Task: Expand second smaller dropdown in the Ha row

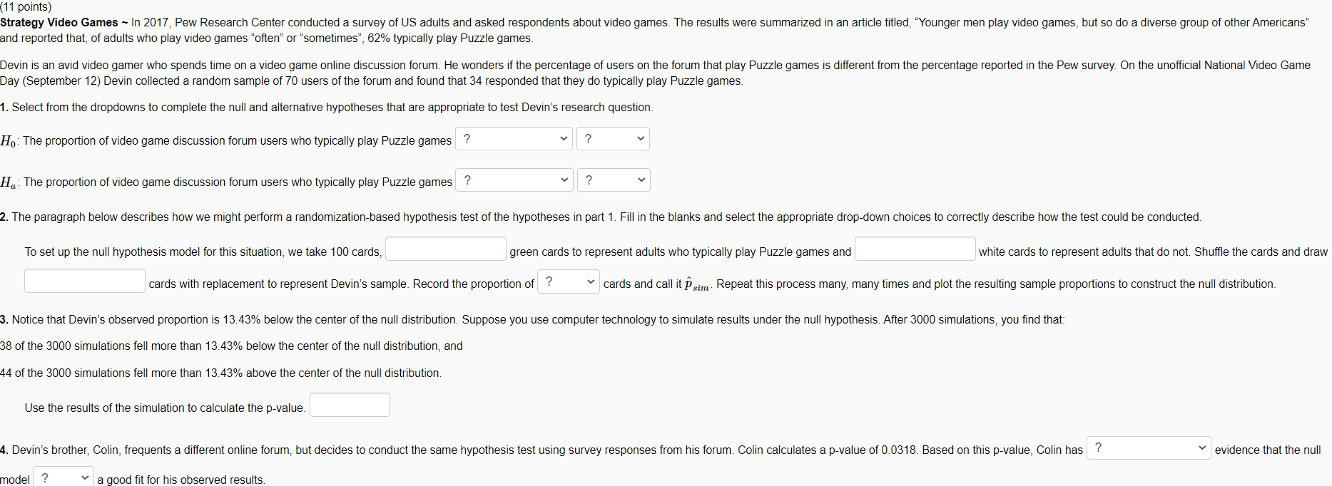Action: (x=614, y=180)
